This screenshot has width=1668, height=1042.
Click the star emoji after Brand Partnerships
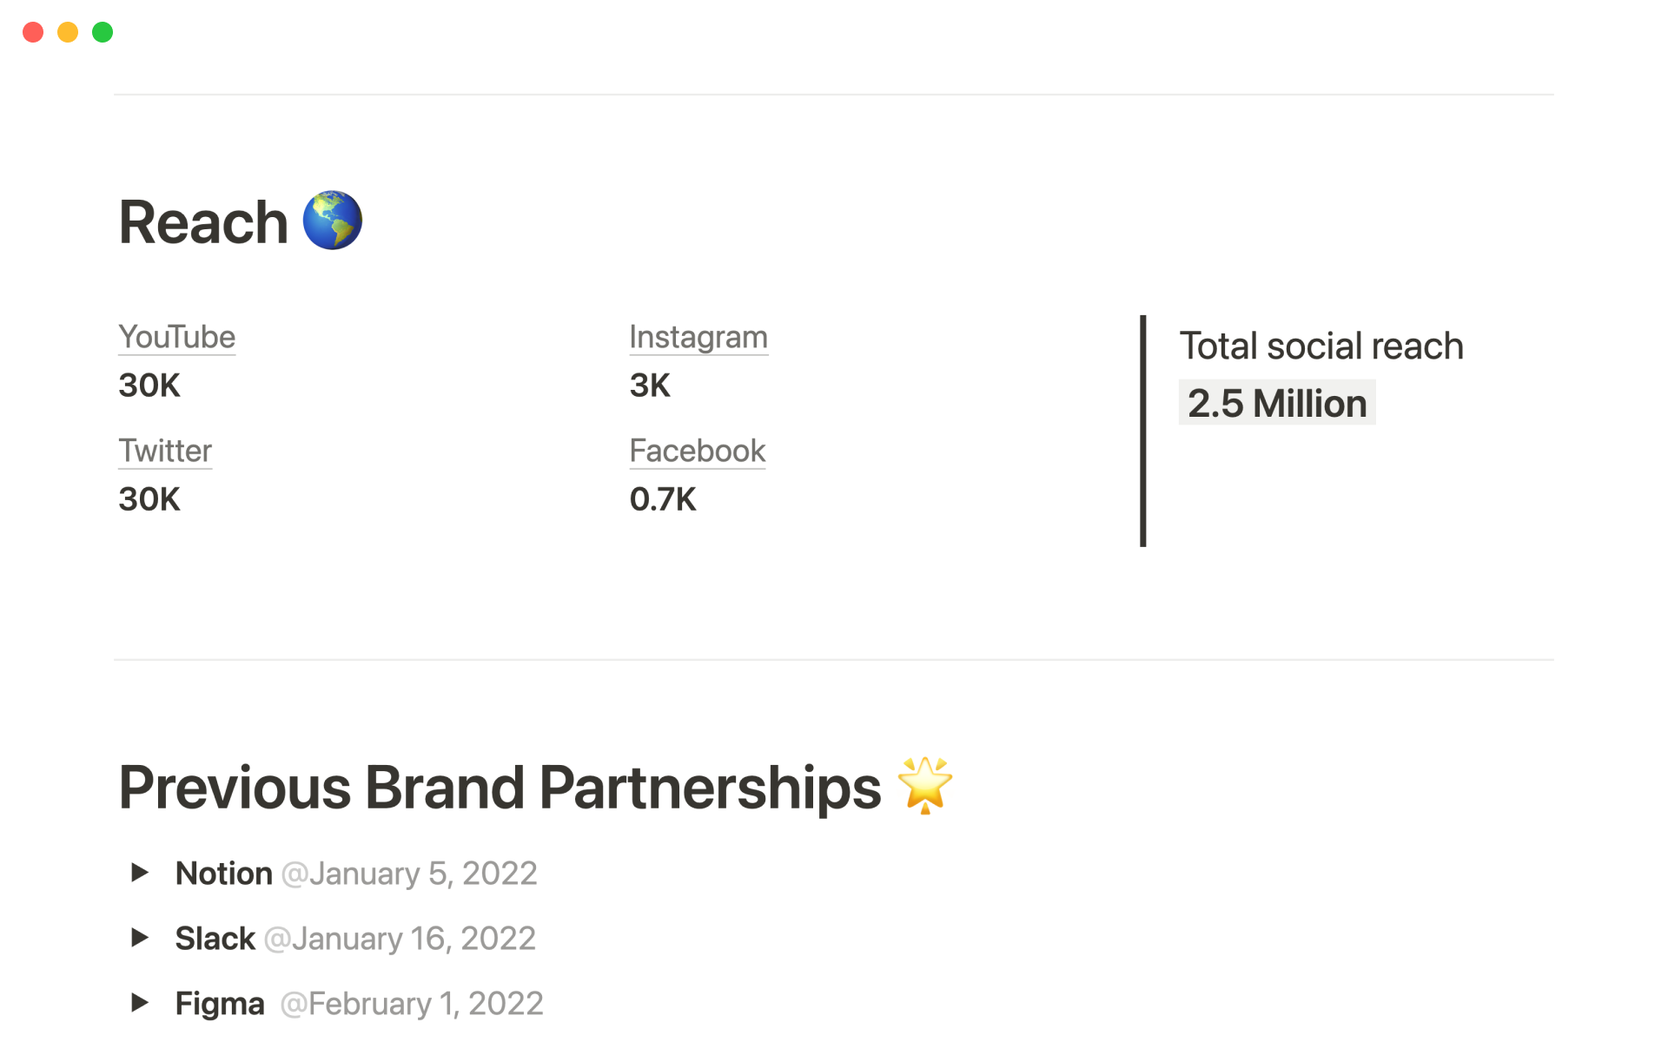pyautogui.click(x=924, y=785)
